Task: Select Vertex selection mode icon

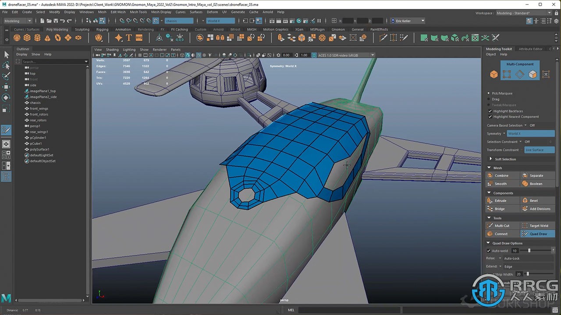Action: (x=507, y=74)
